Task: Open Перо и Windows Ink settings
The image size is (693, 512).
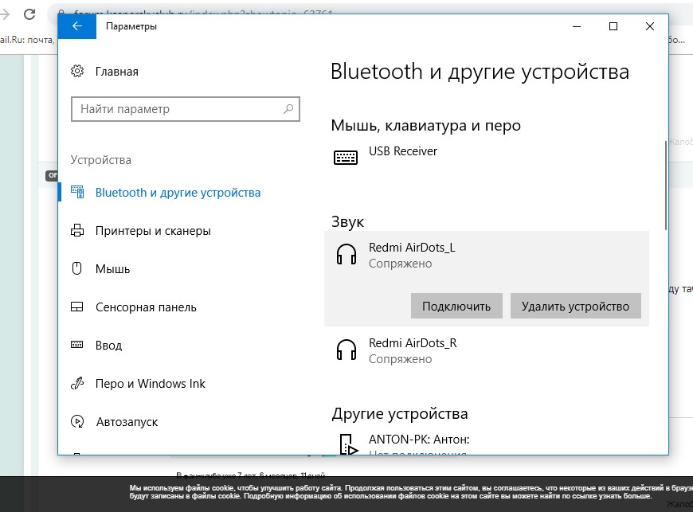Action: [151, 384]
